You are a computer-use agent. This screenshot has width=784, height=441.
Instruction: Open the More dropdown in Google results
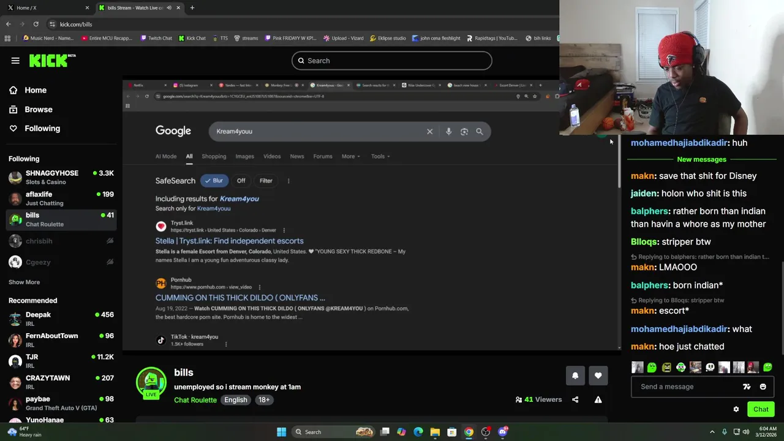click(x=351, y=156)
